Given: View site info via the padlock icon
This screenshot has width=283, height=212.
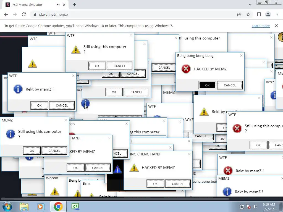Looking at the screenshot, I should coord(35,14).
